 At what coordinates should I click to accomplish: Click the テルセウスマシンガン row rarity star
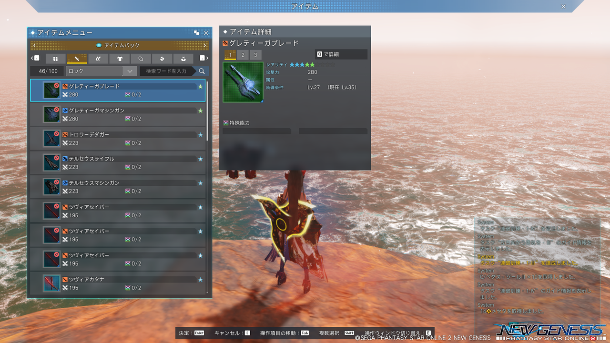[x=201, y=183]
